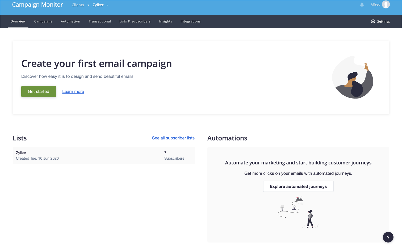Click the 7 Subscribers count
The width and height of the screenshot is (402, 251).
point(174,156)
